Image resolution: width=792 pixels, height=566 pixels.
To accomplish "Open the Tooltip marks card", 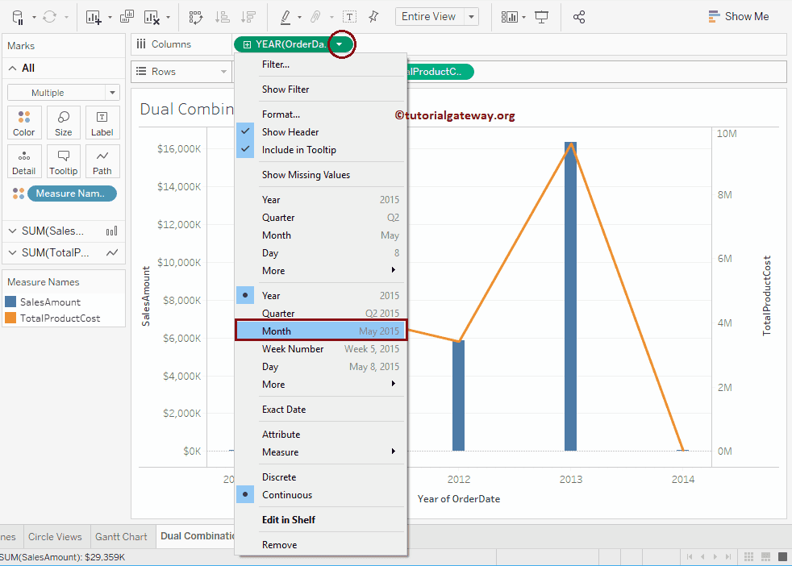I will (x=63, y=161).
